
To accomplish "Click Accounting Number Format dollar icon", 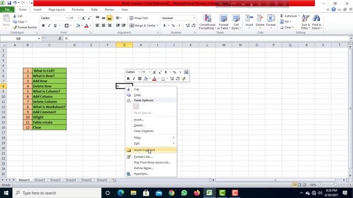I will (x=164, y=26).
